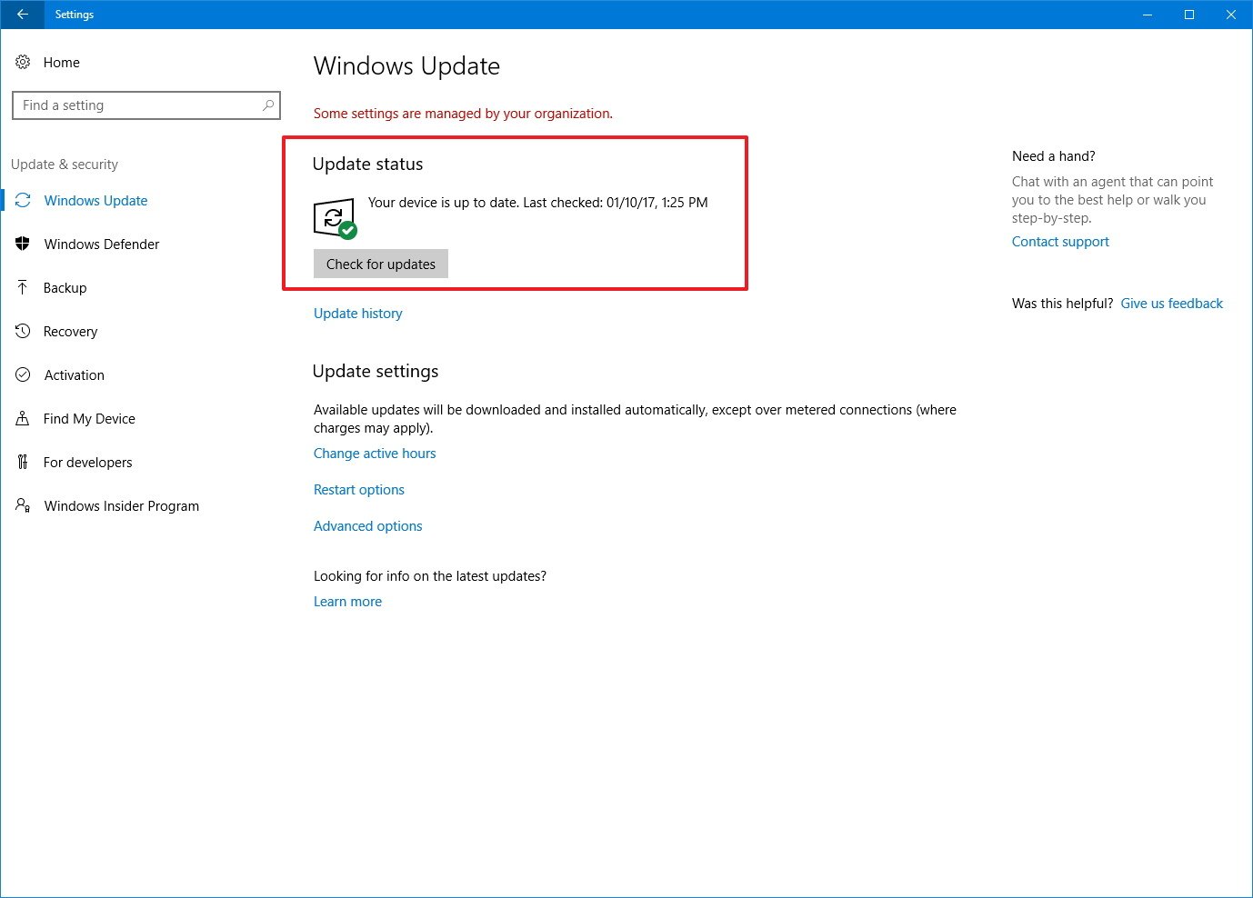Click Check for updates button
Screen dimensions: 1253x898
[x=381, y=264]
